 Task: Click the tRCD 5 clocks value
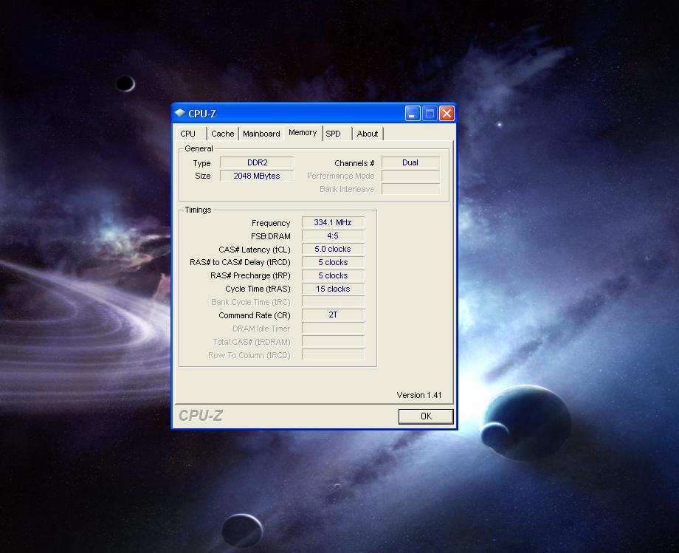click(x=333, y=262)
